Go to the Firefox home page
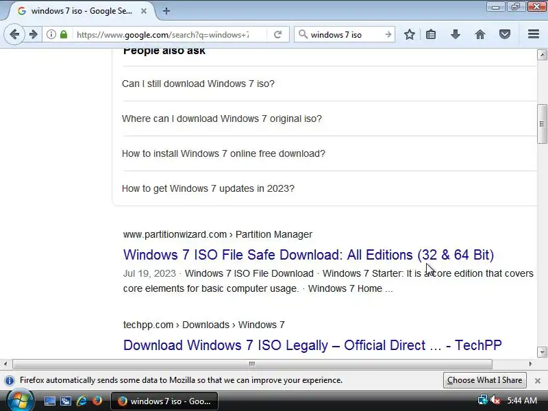The image size is (548, 411). (x=480, y=34)
